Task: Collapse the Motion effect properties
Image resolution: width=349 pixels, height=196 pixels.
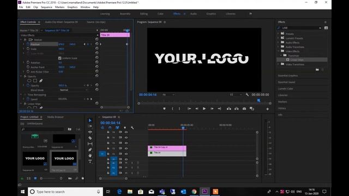Action: 21,40
